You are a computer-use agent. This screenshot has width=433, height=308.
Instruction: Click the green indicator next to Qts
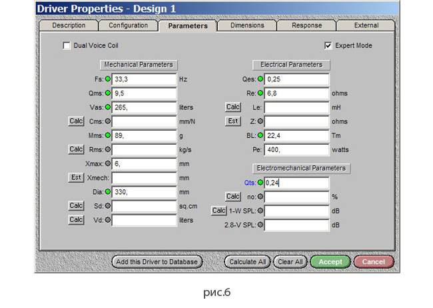point(260,183)
